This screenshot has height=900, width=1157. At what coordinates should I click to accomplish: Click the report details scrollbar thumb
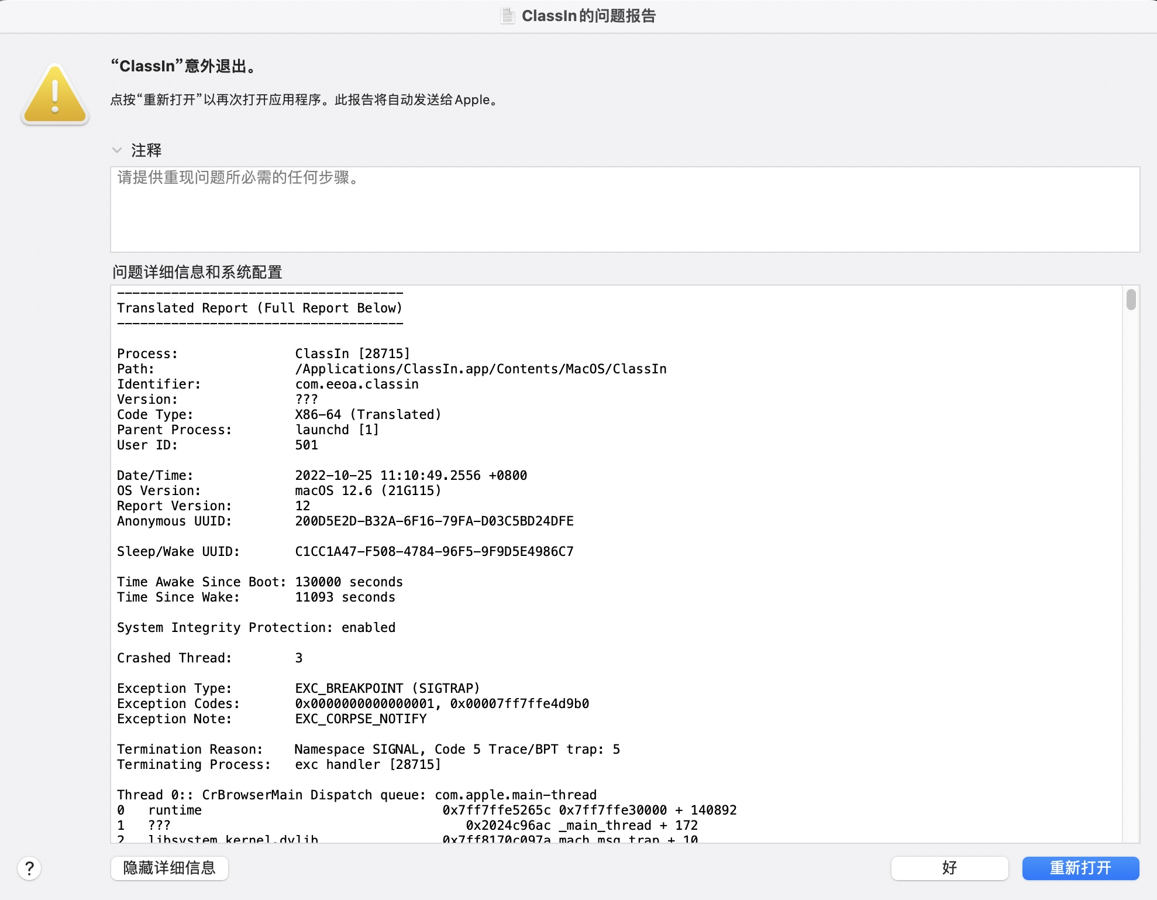[1131, 300]
